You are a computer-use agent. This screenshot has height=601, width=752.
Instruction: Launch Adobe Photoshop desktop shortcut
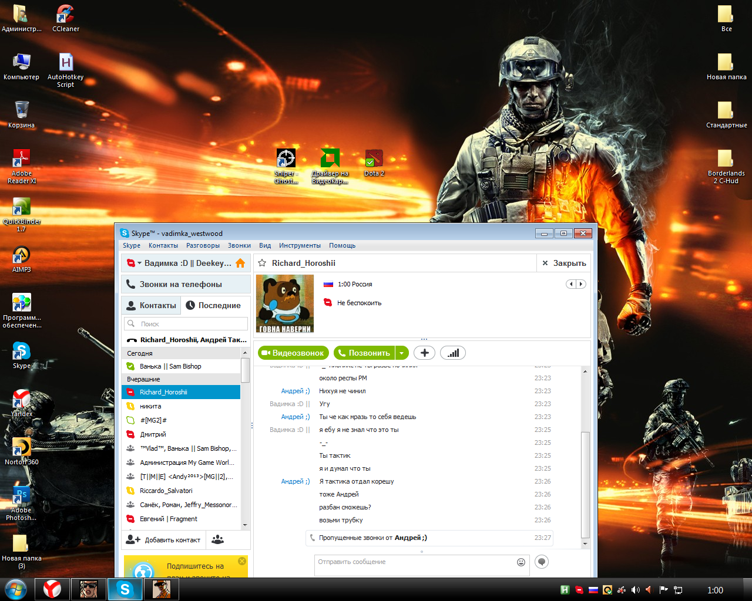(22, 503)
